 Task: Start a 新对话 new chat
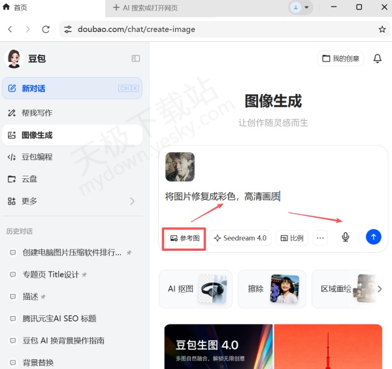click(71, 88)
